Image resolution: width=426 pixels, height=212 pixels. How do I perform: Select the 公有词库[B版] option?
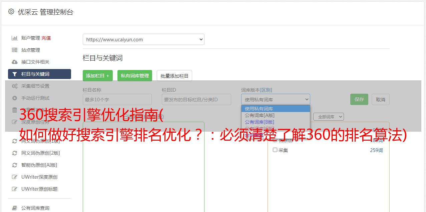(x=276, y=122)
